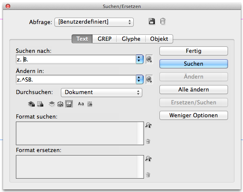The width and height of the screenshot is (243, 192).
Task: Toggle include locked layers icon
Action: click(x=31, y=104)
